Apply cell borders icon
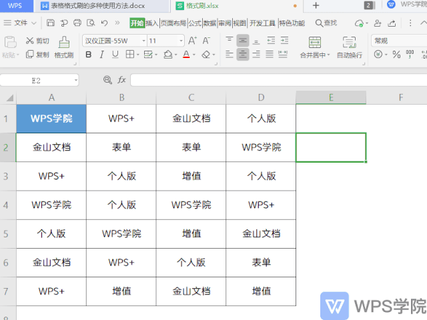The image size is (427, 320). 130,55
